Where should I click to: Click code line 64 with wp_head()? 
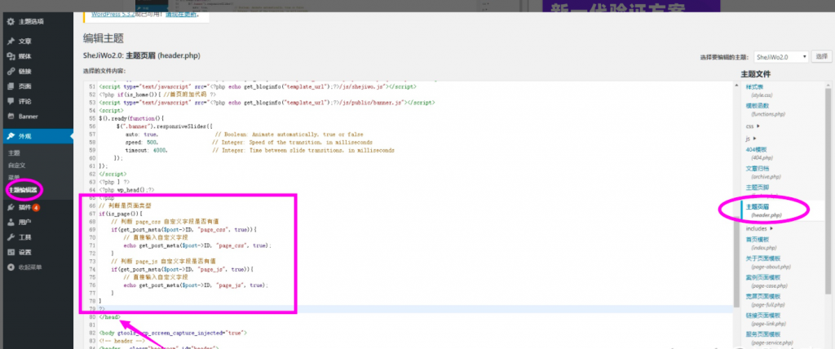[126, 190]
